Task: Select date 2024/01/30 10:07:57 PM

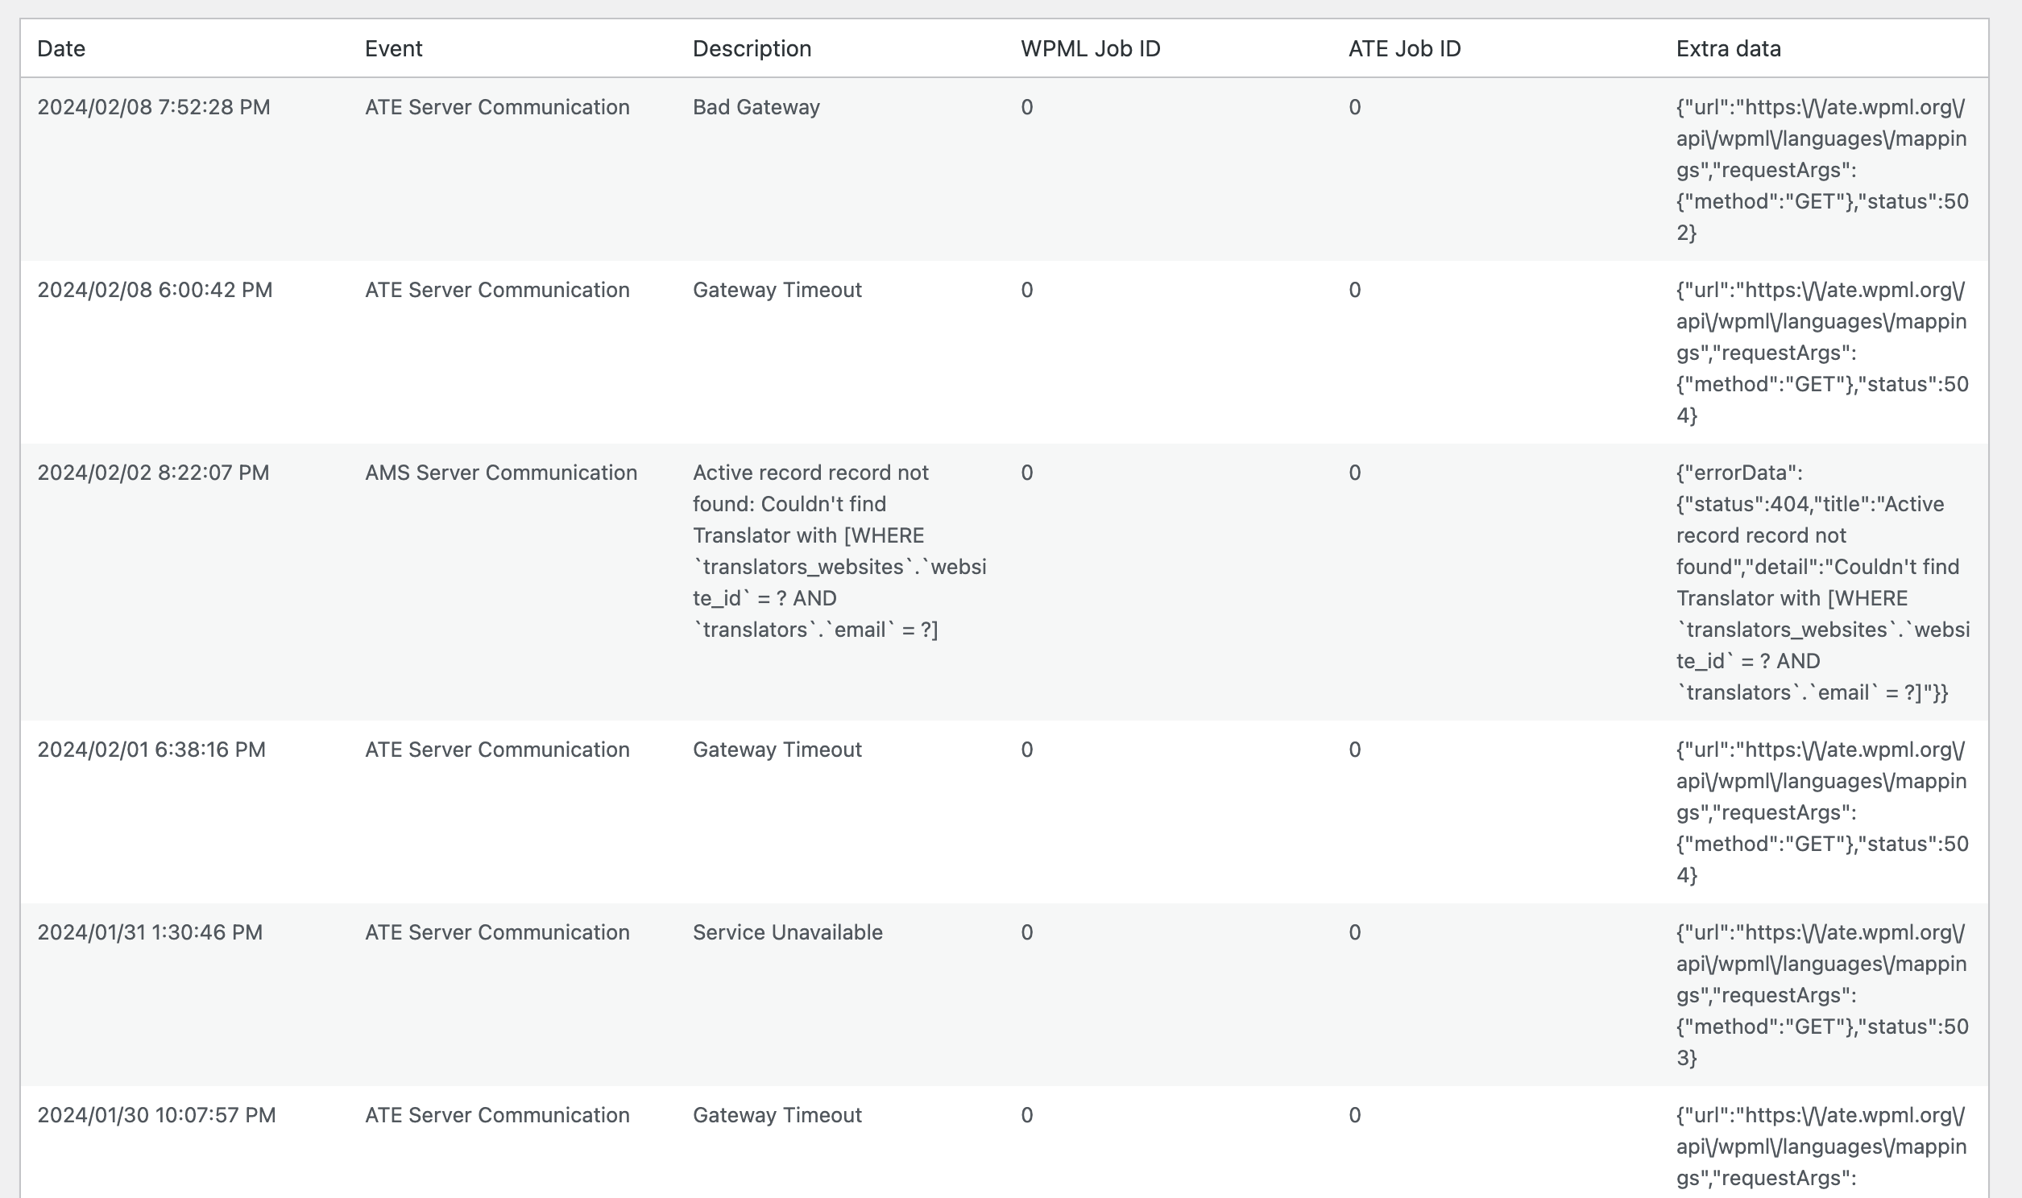Action: pos(156,1115)
